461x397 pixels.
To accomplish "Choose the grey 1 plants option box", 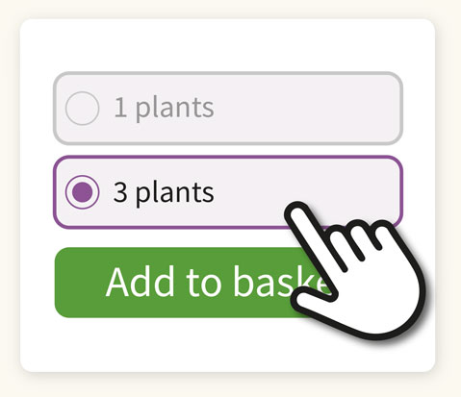I will [x=228, y=109].
